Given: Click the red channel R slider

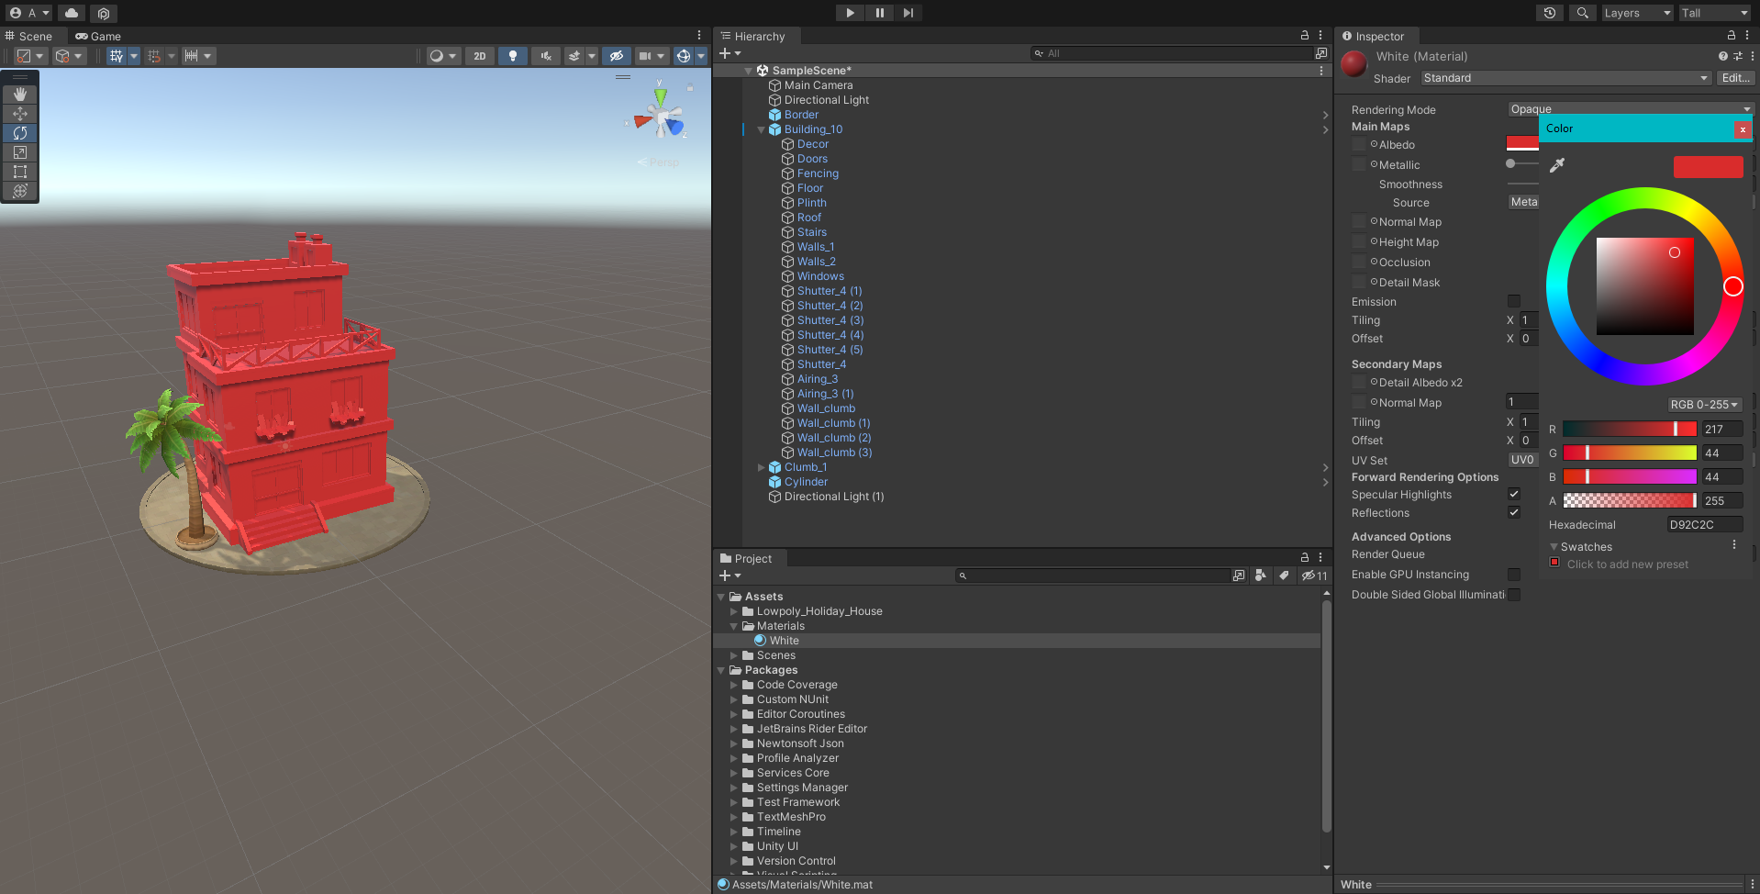Looking at the screenshot, I should click(x=1630, y=429).
